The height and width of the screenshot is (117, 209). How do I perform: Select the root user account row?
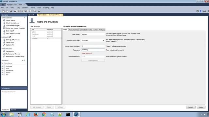tap(46, 36)
